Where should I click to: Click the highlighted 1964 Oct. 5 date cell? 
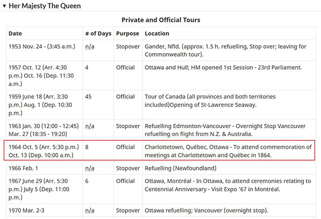click(44, 151)
